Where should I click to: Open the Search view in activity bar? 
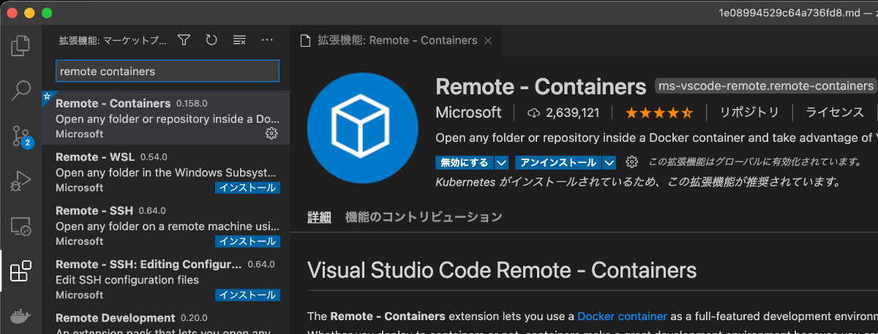21,91
